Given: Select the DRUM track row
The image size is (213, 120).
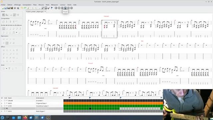Looking at the screenshot, I should click(x=32, y=101).
